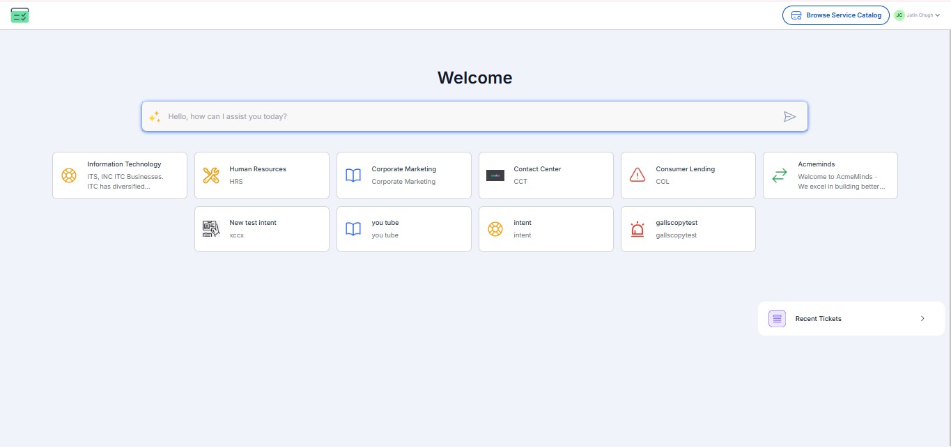Click the green app logo in header
The height and width of the screenshot is (447, 951).
point(20,15)
